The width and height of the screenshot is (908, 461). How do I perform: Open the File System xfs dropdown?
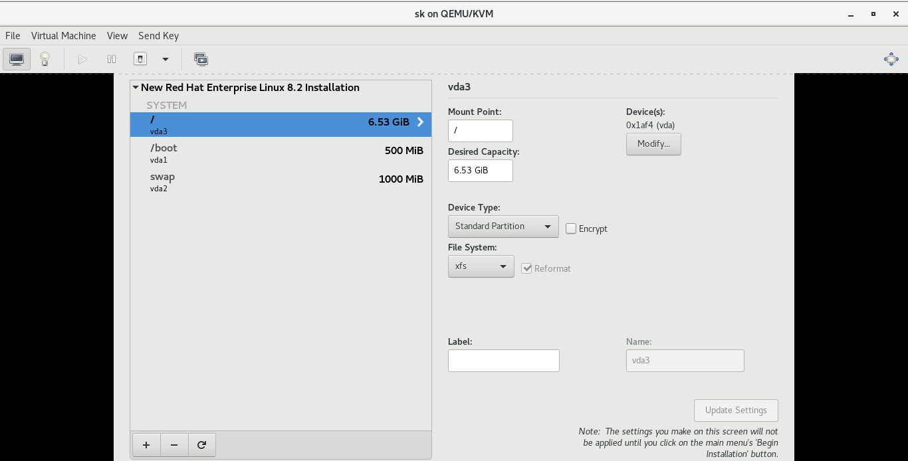pyautogui.click(x=481, y=266)
